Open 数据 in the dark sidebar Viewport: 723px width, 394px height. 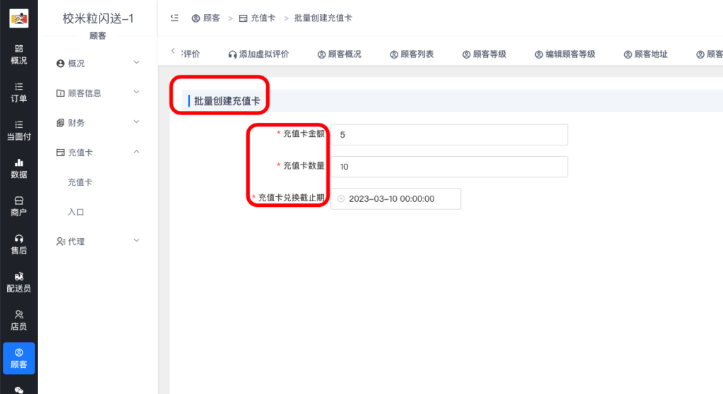click(x=19, y=168)
